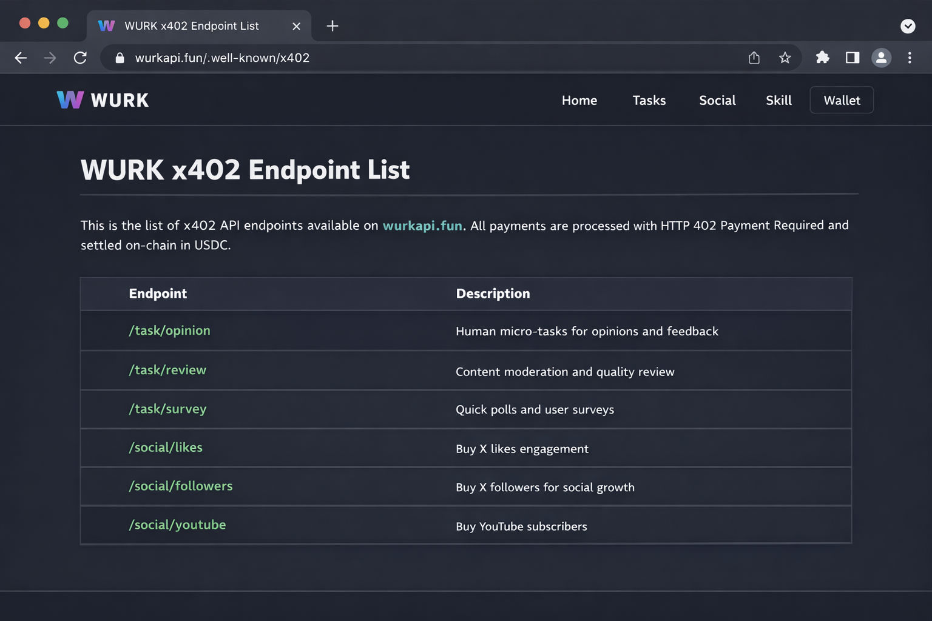Select 'Content moderation and quality review' text

click(x=565, y=372)
